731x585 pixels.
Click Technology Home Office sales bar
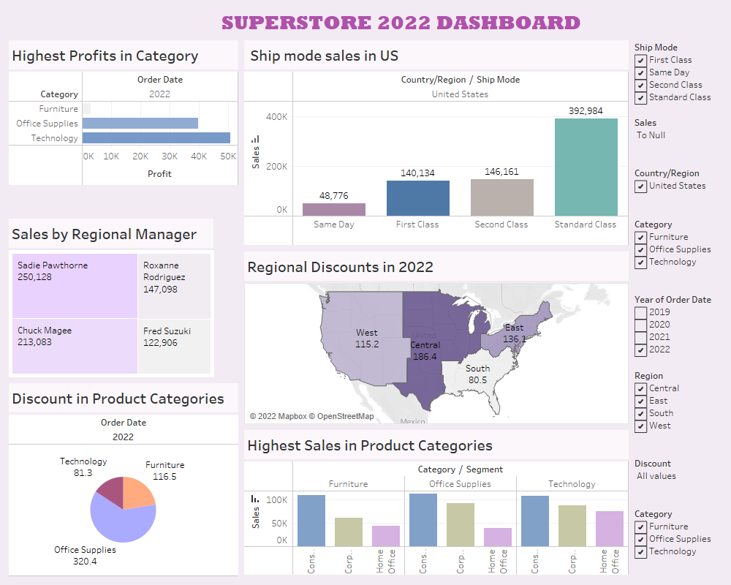coord(610,529)
